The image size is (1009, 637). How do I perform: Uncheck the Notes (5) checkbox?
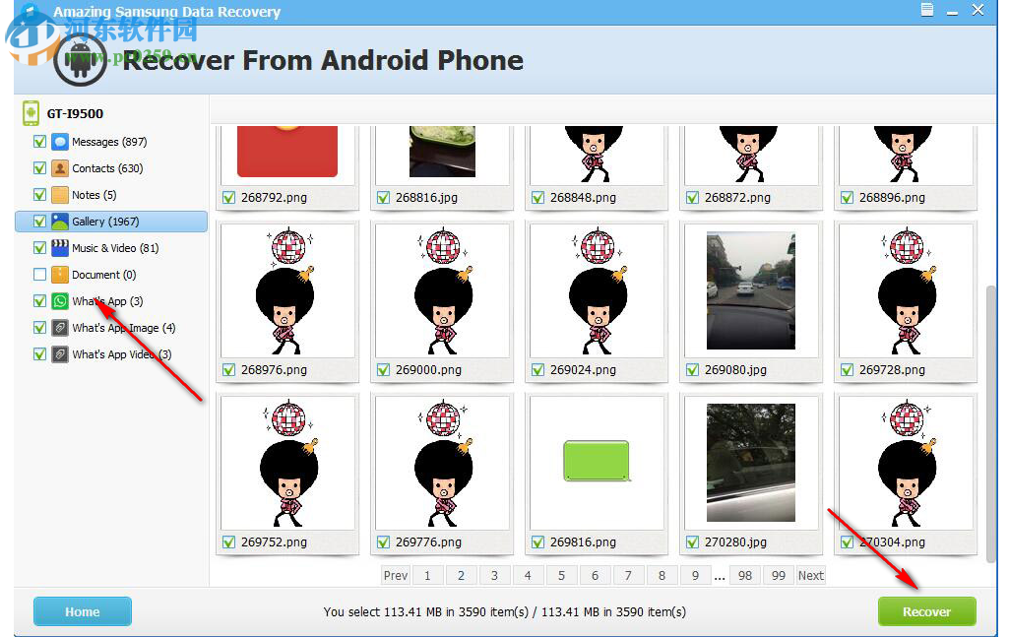point(40,195)
